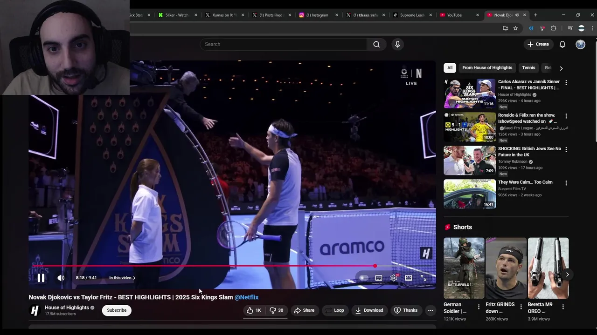The width and height of the screenshot is (597, 335).
Task: Open the Chrome three-dot menu
Action: point(593,28)
